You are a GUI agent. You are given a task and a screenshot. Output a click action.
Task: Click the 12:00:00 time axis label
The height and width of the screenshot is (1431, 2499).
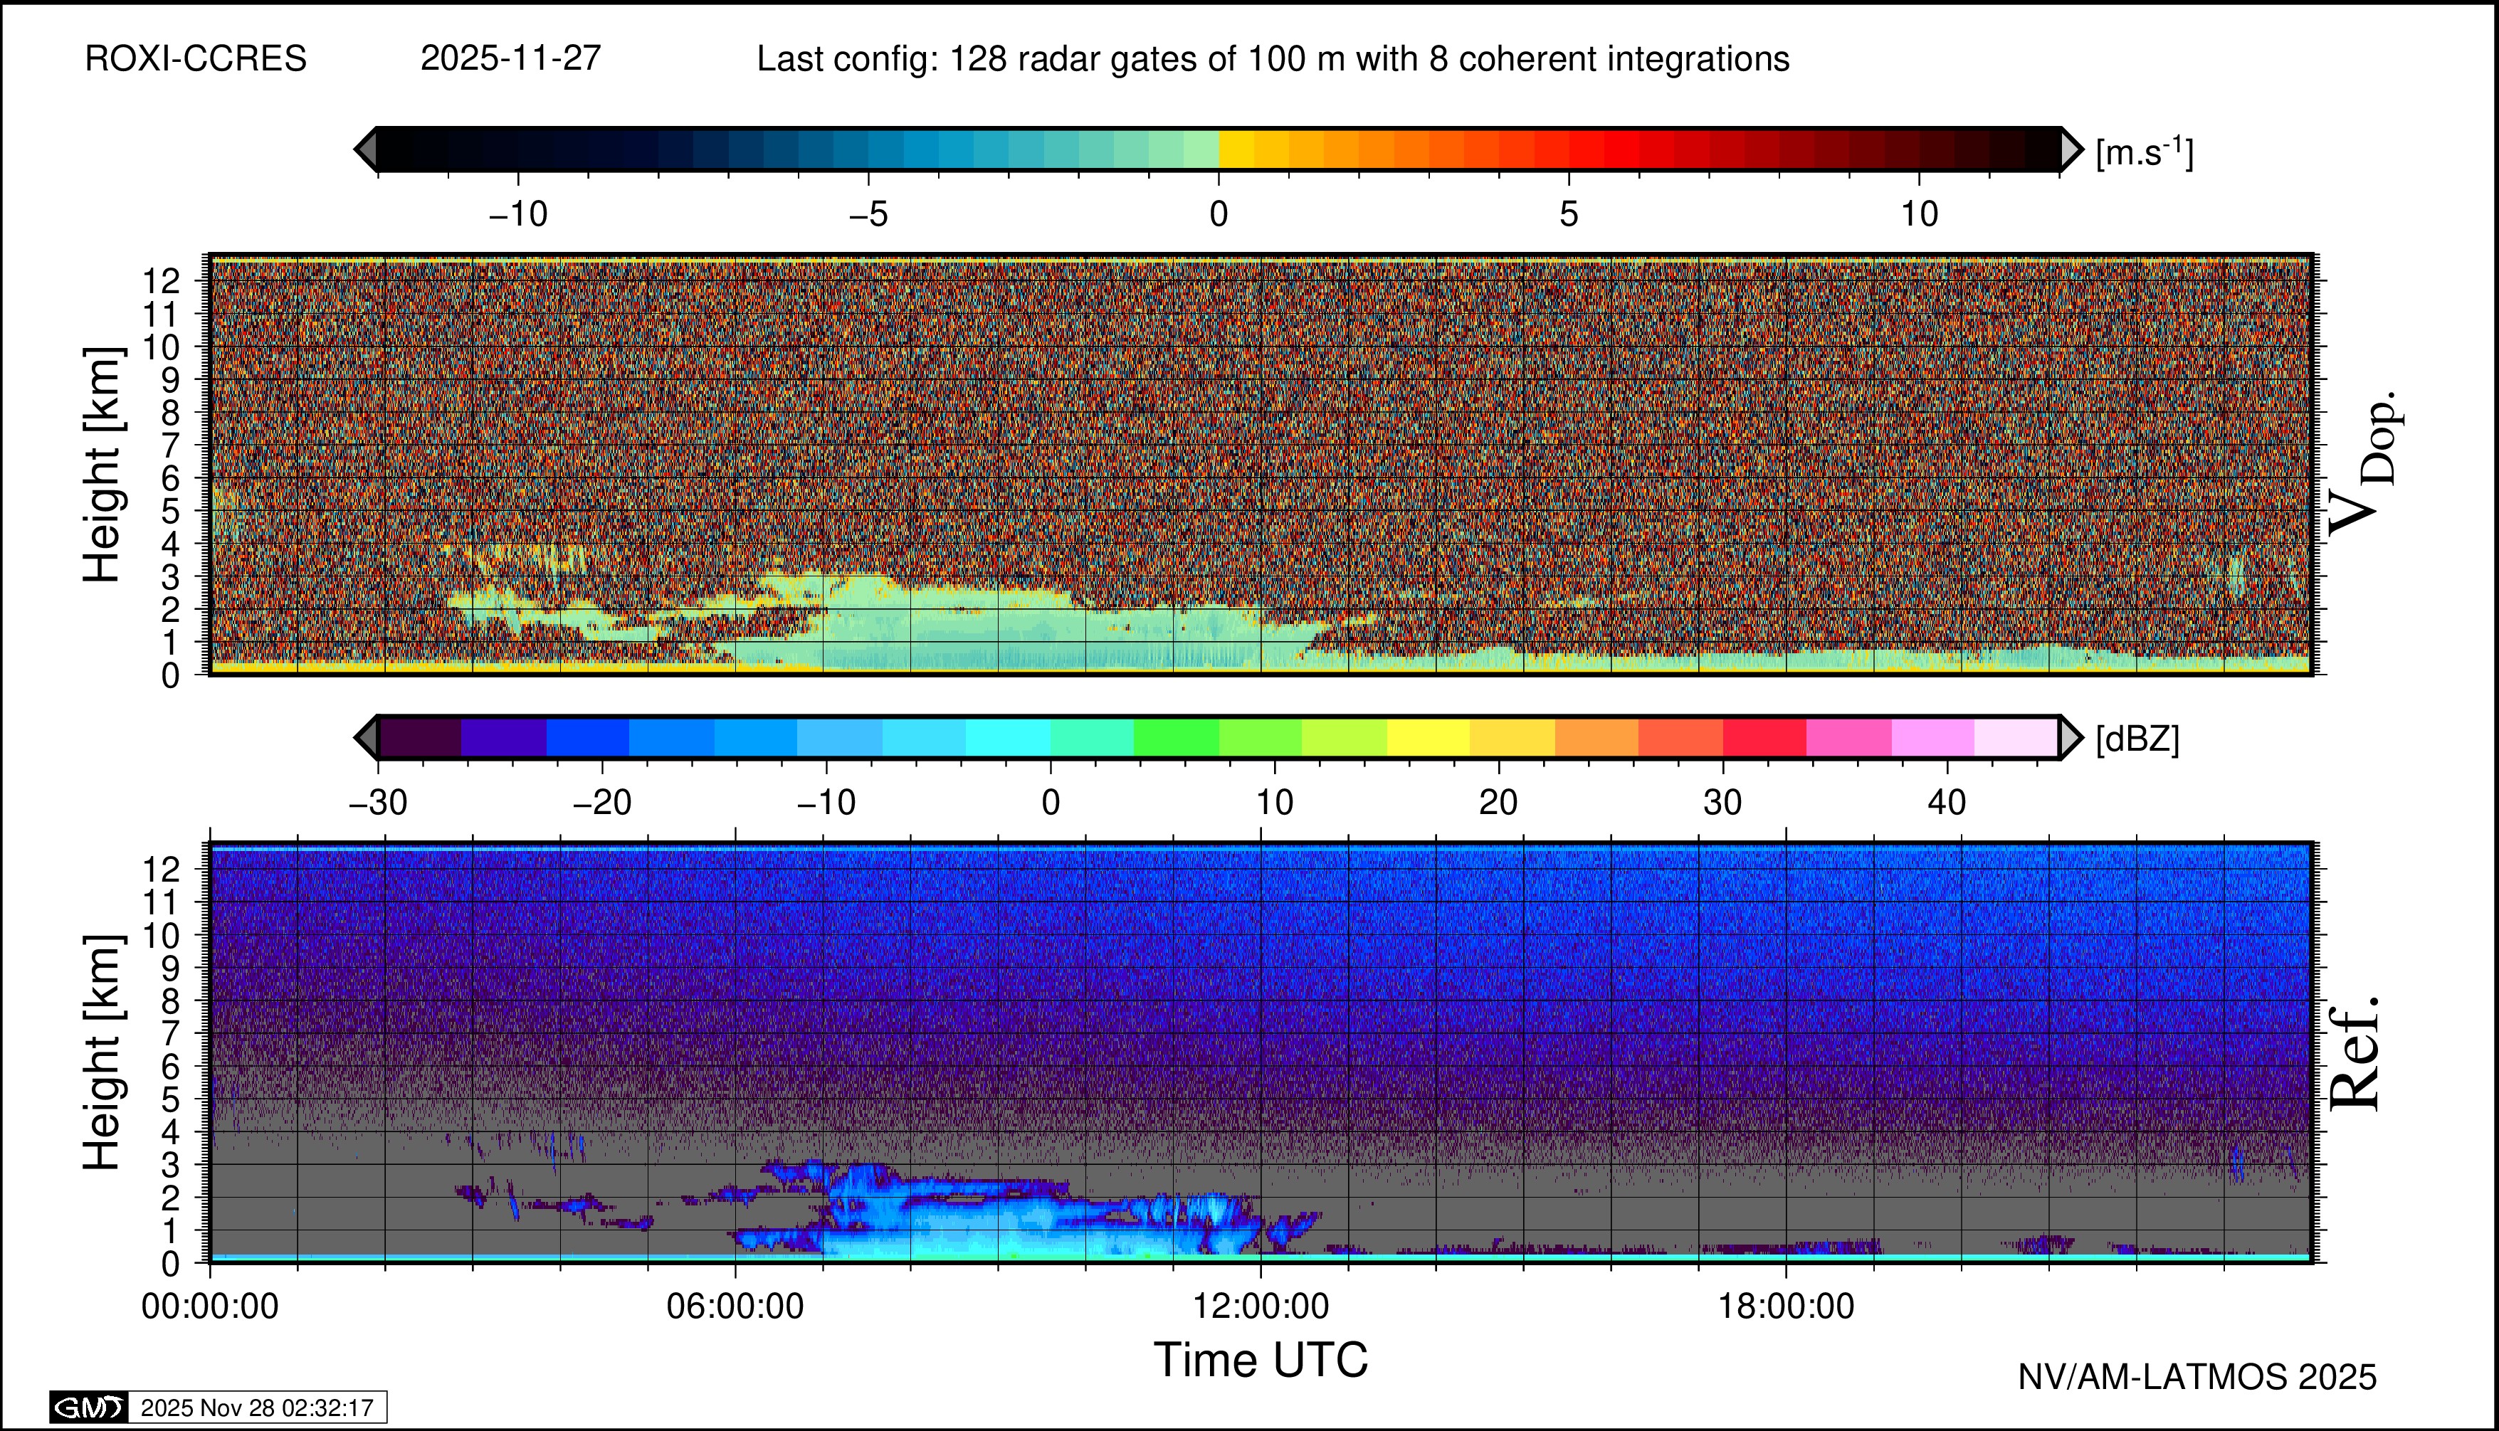(1261, 1306)
